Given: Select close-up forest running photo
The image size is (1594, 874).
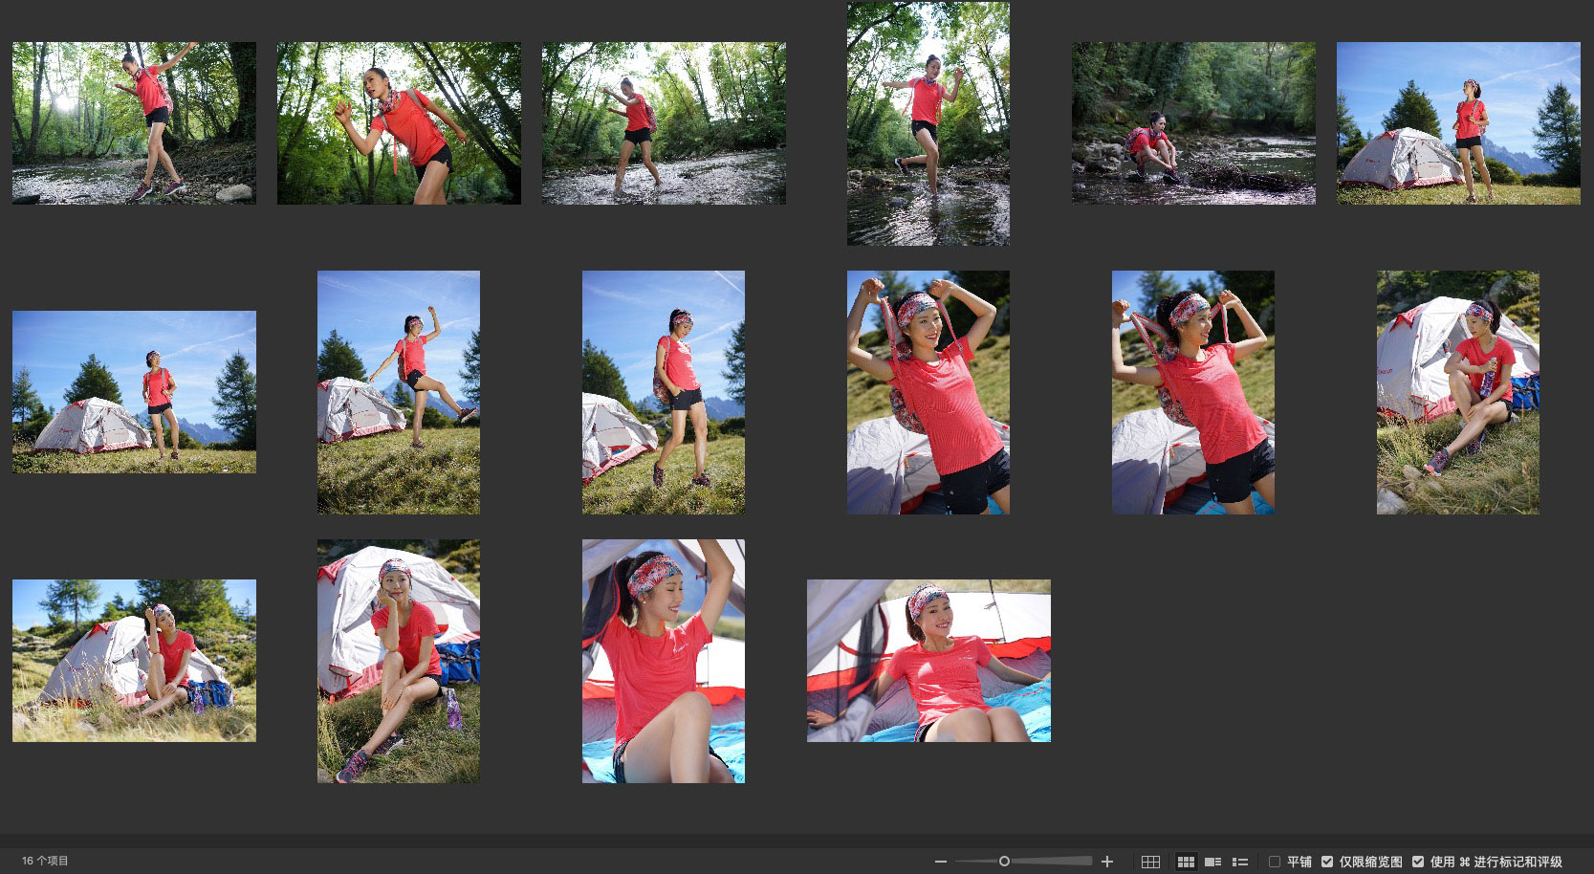Looking at the screenshot, I should [x=399, y=122].
